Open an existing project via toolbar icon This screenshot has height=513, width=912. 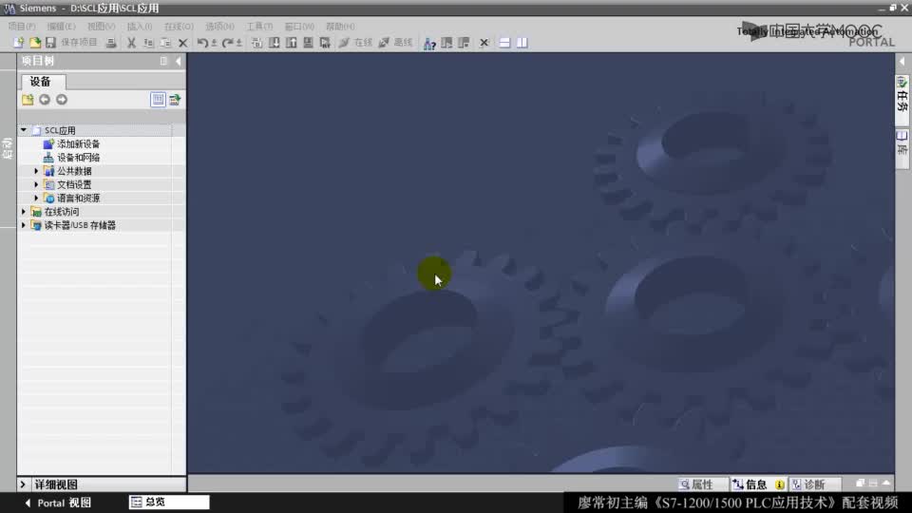[35, 43]
